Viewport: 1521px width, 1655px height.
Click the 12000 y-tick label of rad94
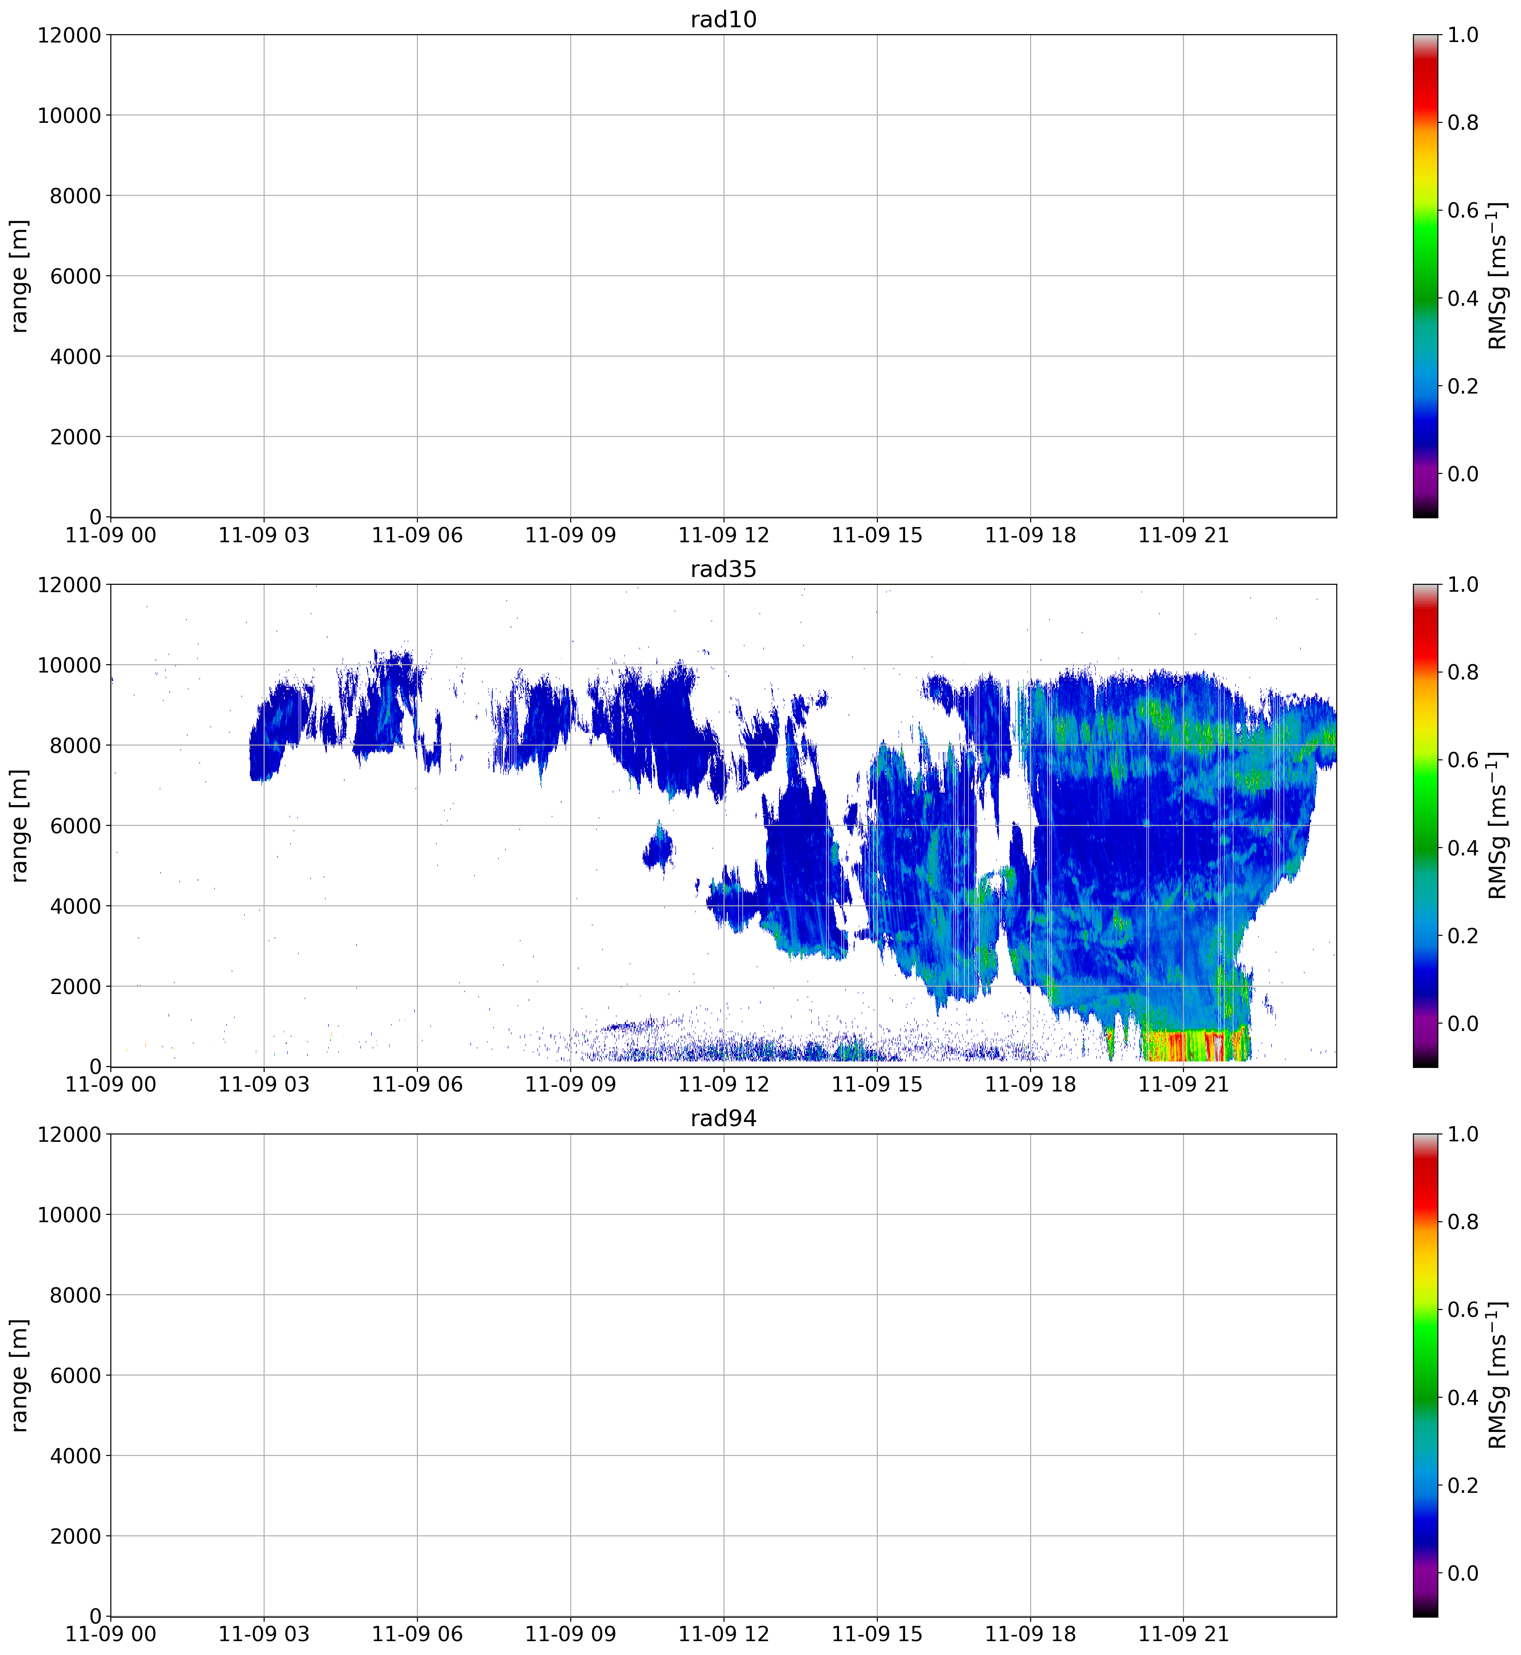69,1134
